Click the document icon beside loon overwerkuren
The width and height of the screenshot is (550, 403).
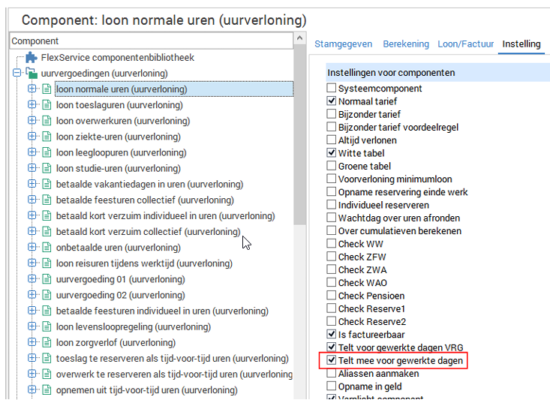[47, 121]
